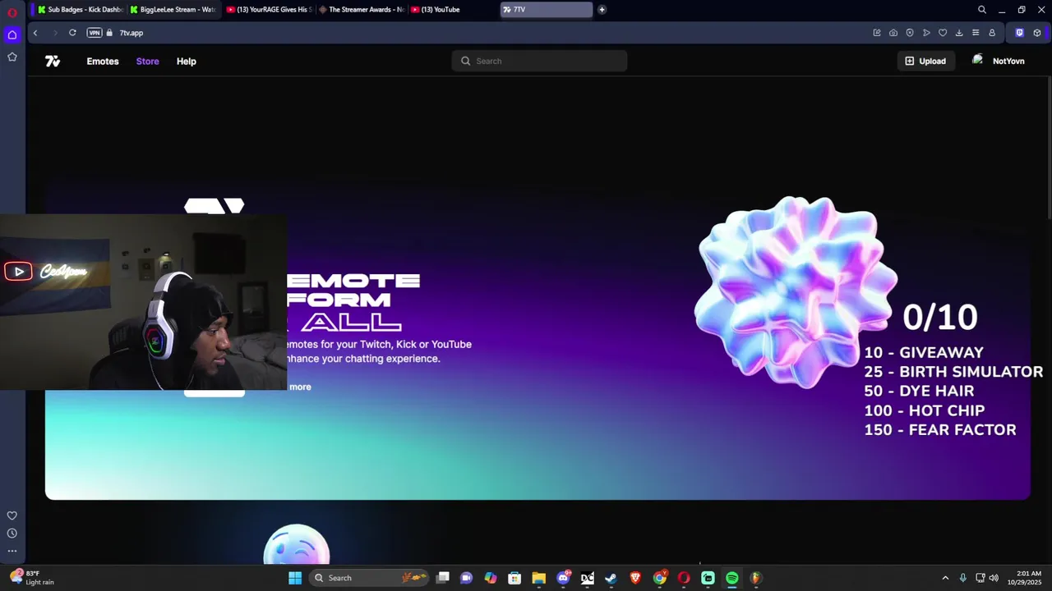Image resolution: width=1052 pixels, height=591 pixels.
Task: Open the extensions cube icon
Action: [x=1037, y=33]
